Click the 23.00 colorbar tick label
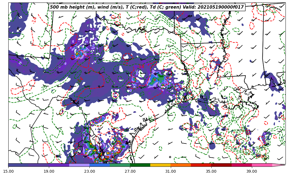This screenshot has height=176, width=288. 89,171
